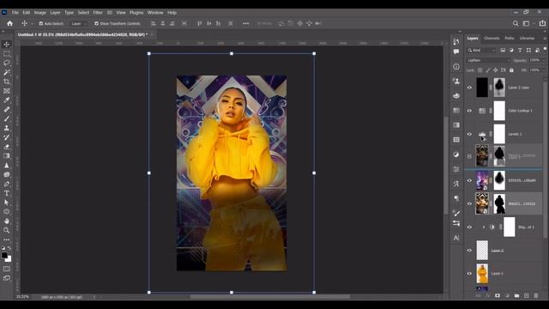The image size is (549, 309).
Task: Open the Opacity value dropdown
Action: (x=543, y=60)
